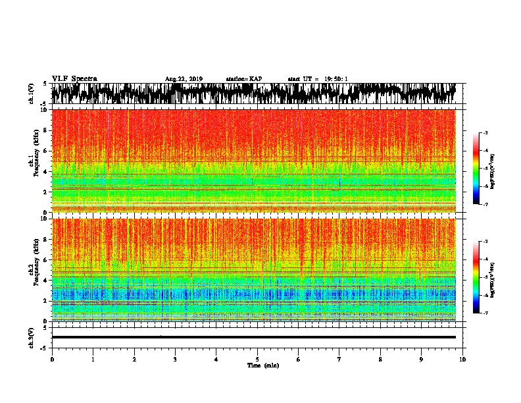Click the 'ch.1(V)' axis label
The image size is (521, 403).
pyautogui.click(x=32, y=94)
